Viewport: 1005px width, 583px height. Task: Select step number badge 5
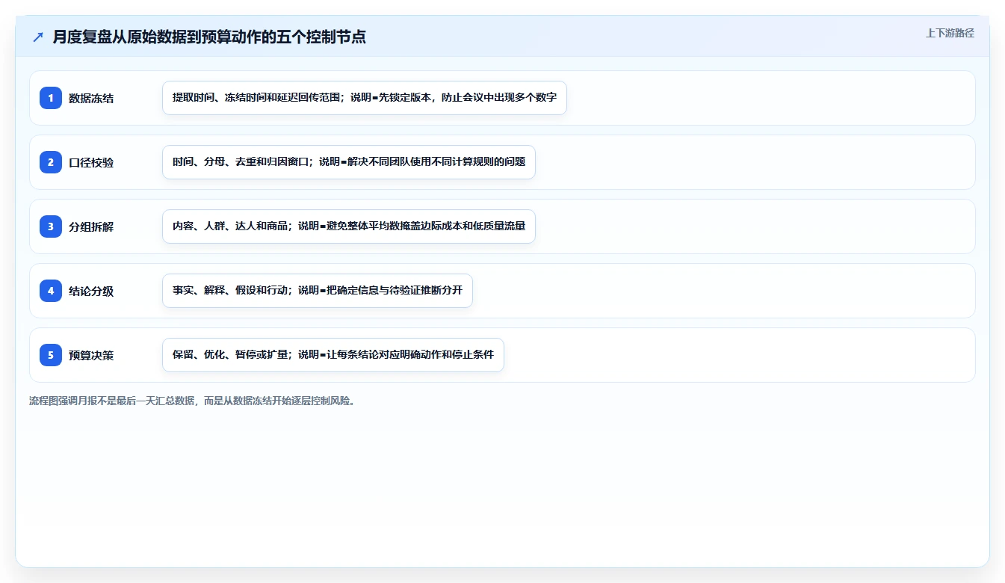click(x=51, y=355)
